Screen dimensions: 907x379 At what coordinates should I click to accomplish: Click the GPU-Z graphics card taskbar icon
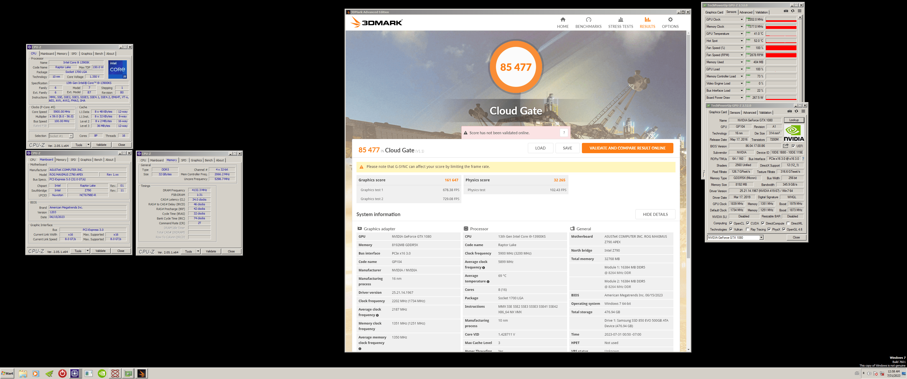pos(128,374)
